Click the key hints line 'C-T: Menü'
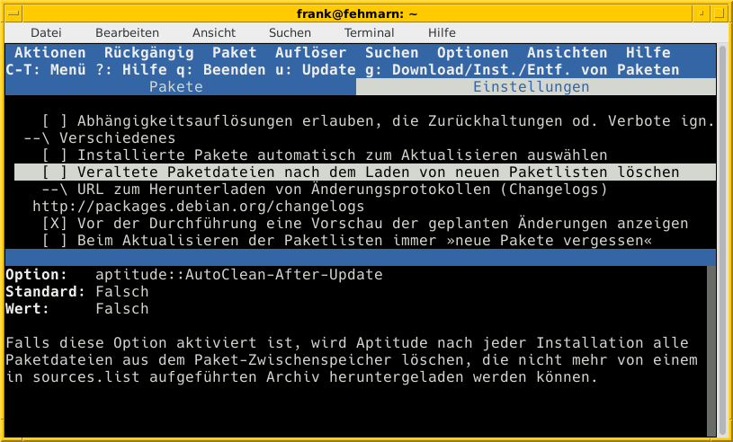This screenshot has width=733, height=442. pos(46,70)
